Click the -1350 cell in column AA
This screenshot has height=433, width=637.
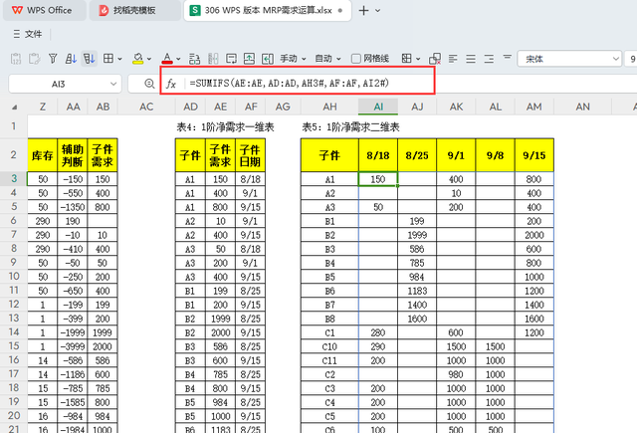73,207
